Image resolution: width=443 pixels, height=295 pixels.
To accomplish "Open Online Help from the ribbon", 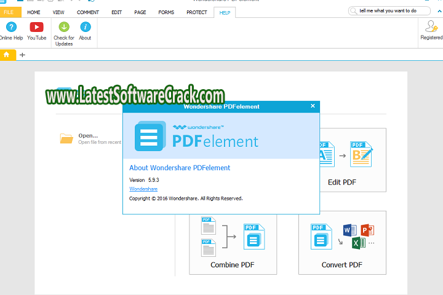I will (x=10, y=28).
